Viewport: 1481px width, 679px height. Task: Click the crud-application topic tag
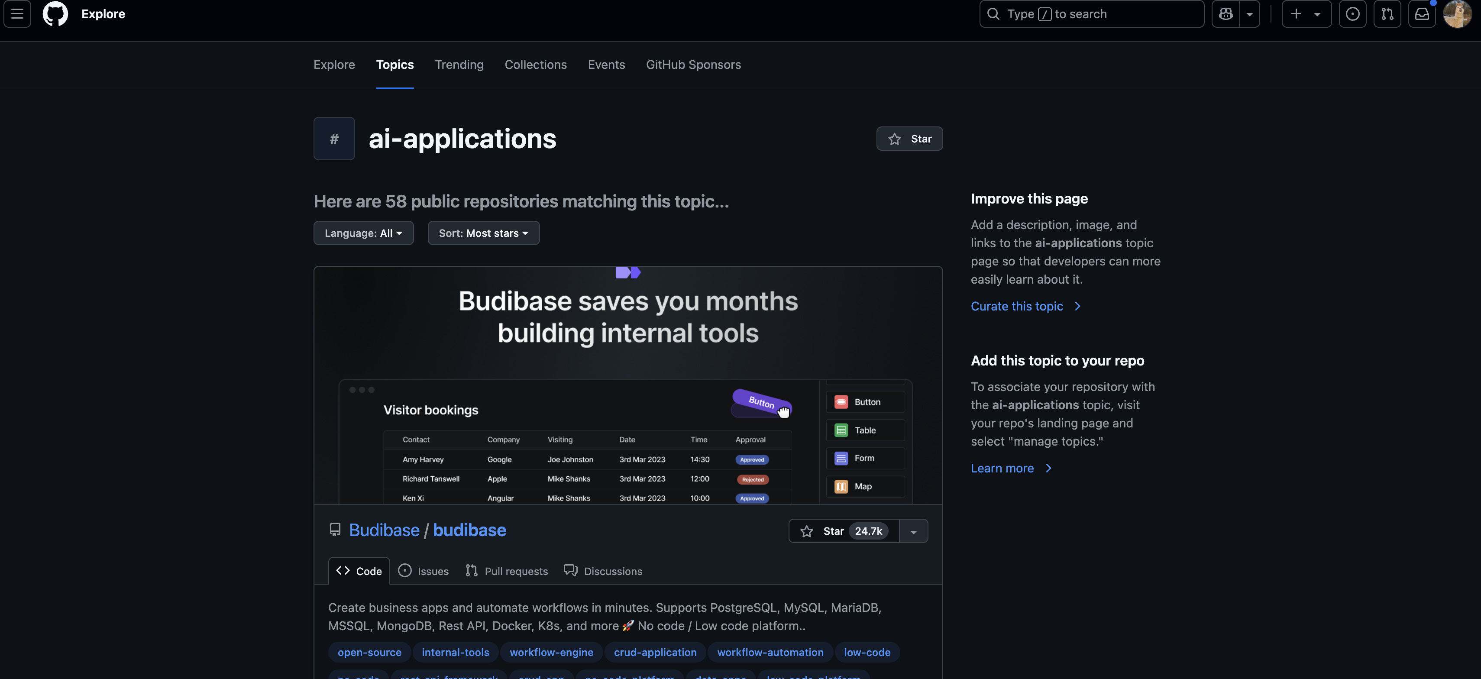coord(655,653)
